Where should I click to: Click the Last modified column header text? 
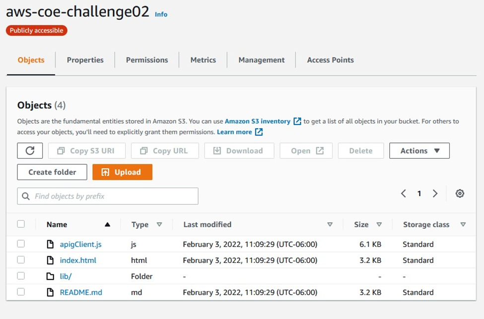point(207,224)
